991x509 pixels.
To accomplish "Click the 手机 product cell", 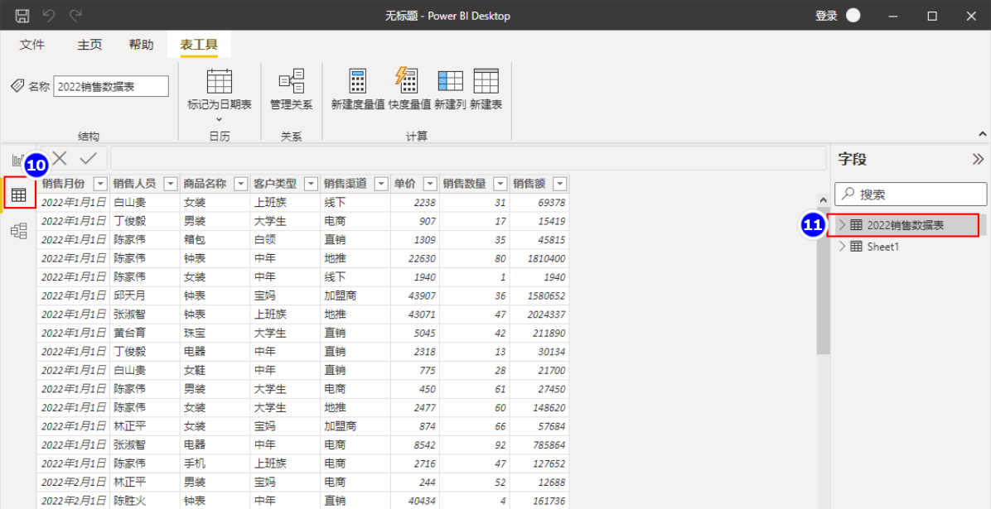I will 215,463.
